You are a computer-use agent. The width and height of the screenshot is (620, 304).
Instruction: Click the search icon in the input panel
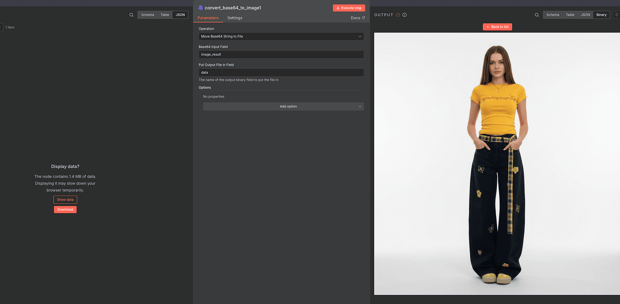point(131,15)
